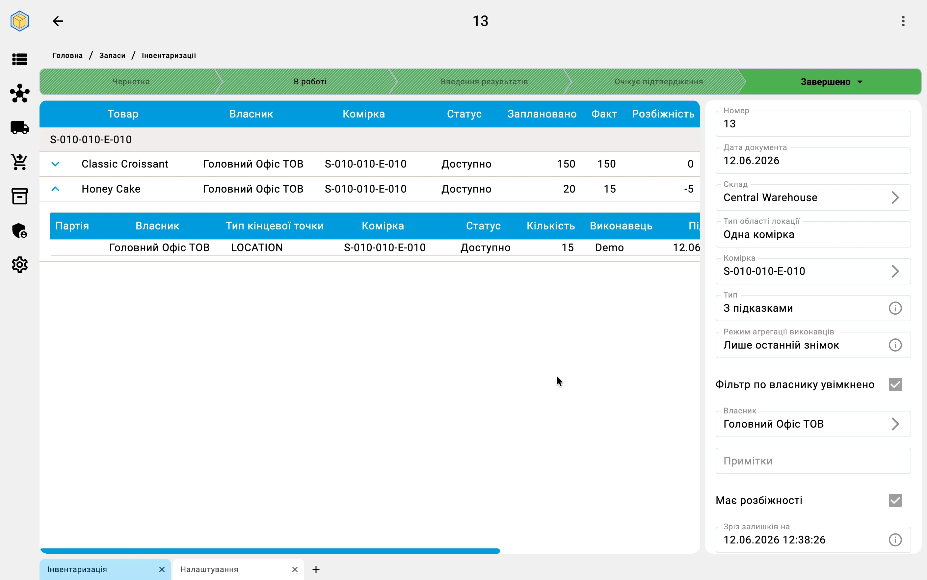Open the Завершено status dropdown
This screenshot has width=927, height=580.
pos(831,82)
